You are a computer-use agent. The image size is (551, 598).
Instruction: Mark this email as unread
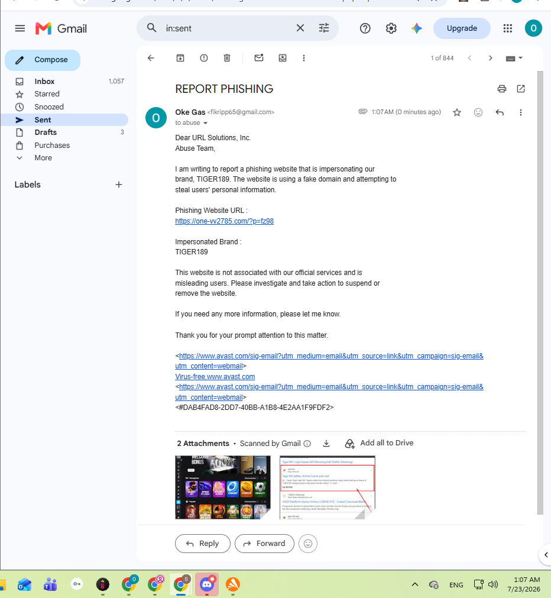(259, 58)
